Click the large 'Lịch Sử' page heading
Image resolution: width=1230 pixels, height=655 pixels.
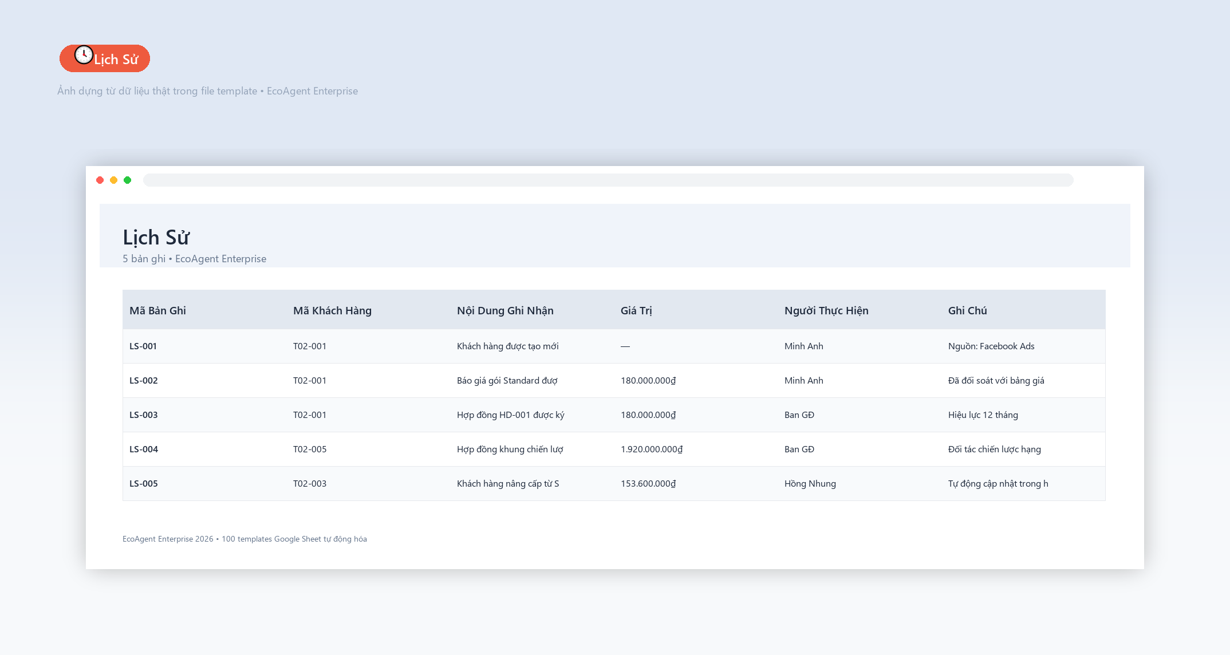click(x=156, y=237)
